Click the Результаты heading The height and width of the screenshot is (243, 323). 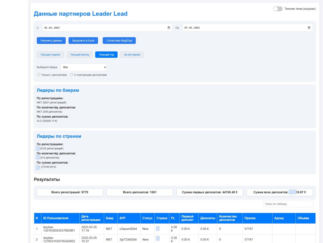coord(47,180)
